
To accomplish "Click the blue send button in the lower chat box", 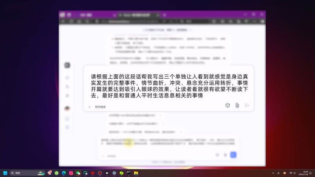I will click(x=233, y=155).
